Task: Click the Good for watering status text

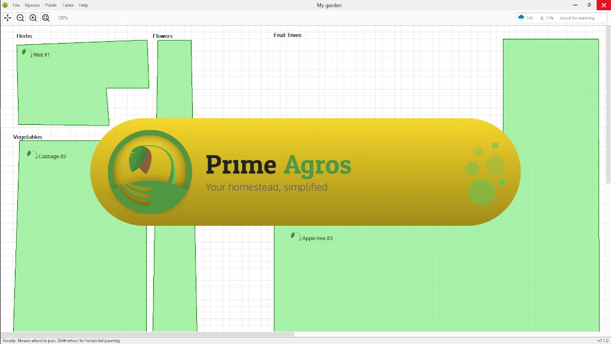Action: [577, 18]
